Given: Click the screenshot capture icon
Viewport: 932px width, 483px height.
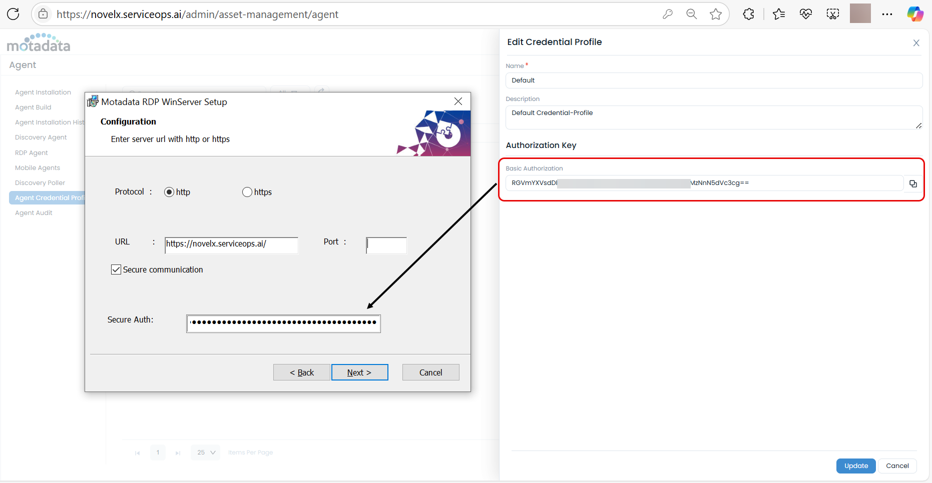Looking at the screenshot, I should tap(833, 14).
